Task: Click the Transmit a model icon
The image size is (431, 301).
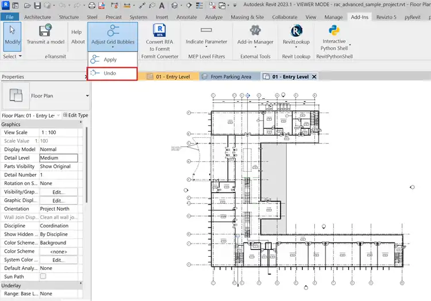Action: click(45, 30)
